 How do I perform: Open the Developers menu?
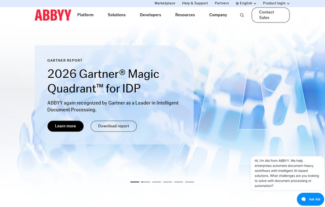(x=151, y=15)
